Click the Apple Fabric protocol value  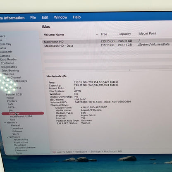coord(88,115)
